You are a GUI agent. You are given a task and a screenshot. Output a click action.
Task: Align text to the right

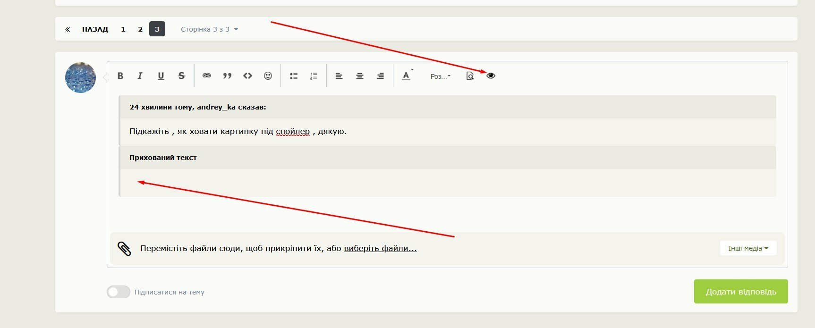pyautogui.click(x=380, y=76)
